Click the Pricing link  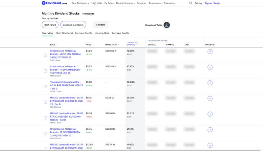click(198, 3)
